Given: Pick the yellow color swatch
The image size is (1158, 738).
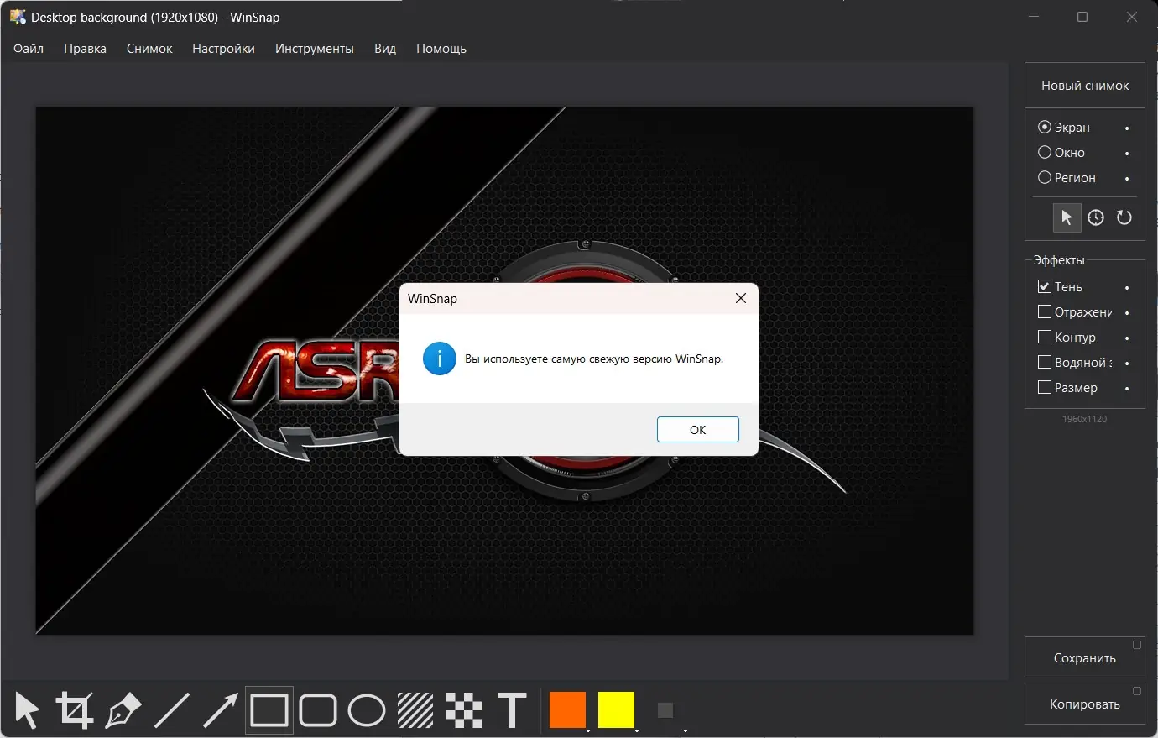Looking at the screenshot, I should [x=616, y=710].
